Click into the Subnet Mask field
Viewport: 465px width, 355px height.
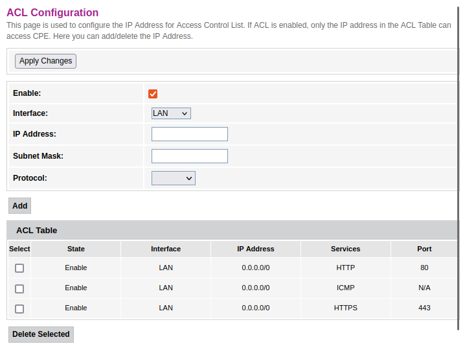click(x=190, y=156)
